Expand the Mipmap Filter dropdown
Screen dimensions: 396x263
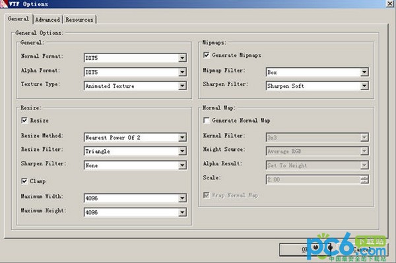click(317, 72)
